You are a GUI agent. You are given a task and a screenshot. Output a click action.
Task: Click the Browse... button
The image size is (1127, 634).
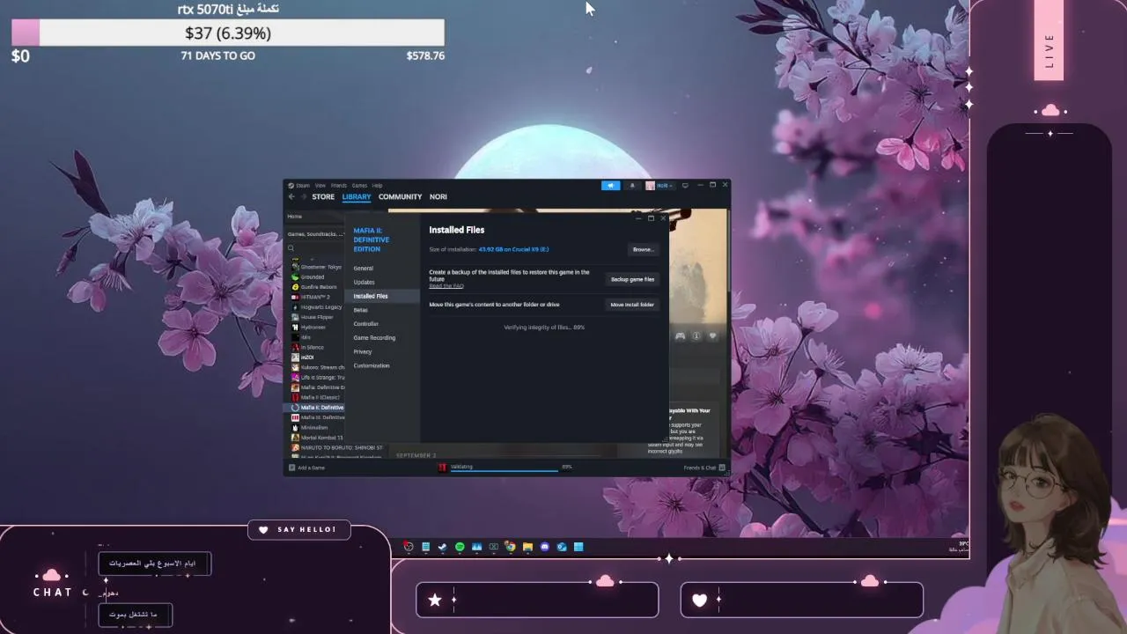coord(644,249)
